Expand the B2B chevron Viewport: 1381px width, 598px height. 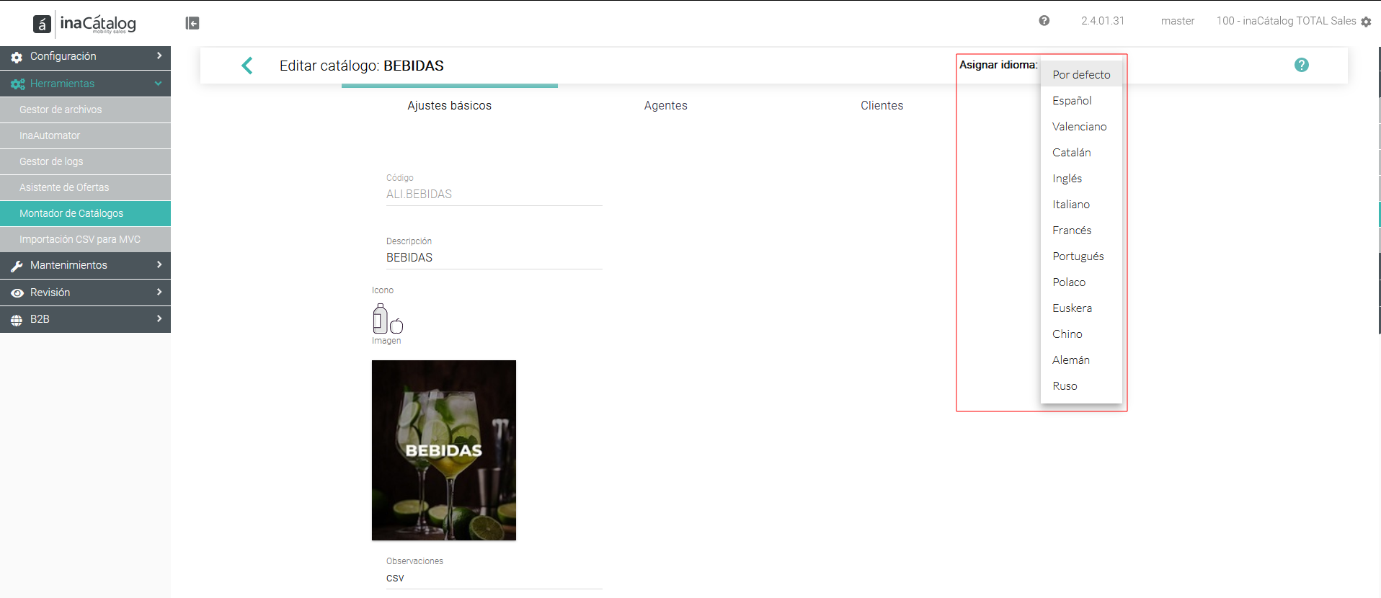(x=159, y=318)
